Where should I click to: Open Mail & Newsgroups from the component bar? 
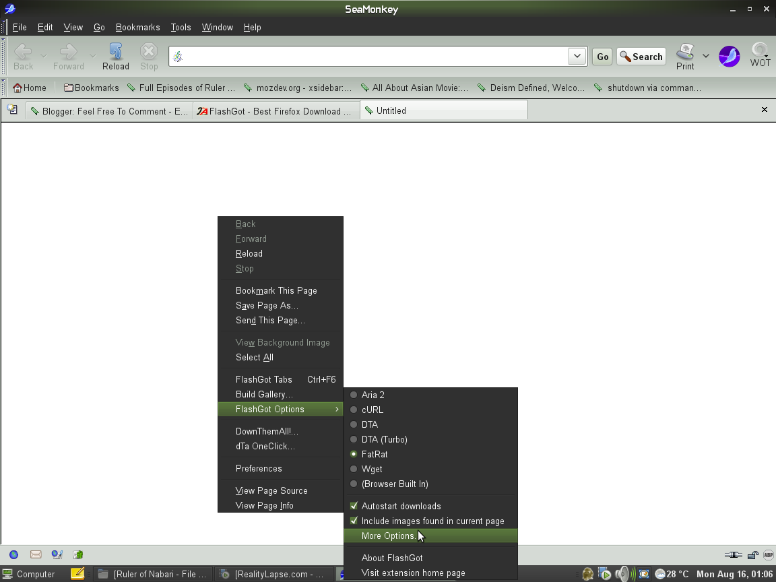coord(35,554)
